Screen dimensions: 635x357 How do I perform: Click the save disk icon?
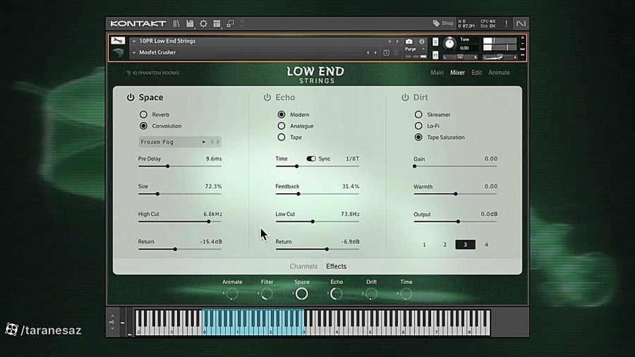190,24
